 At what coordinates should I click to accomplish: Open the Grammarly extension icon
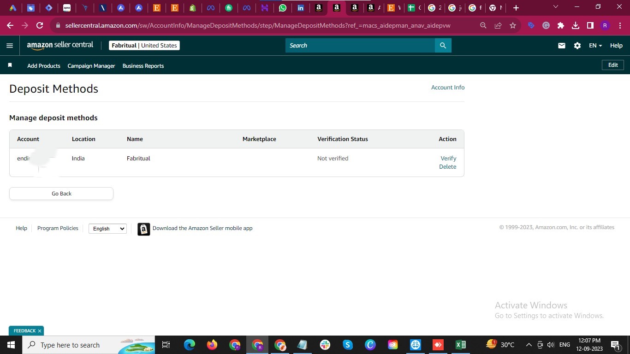[x=546, y=25]
